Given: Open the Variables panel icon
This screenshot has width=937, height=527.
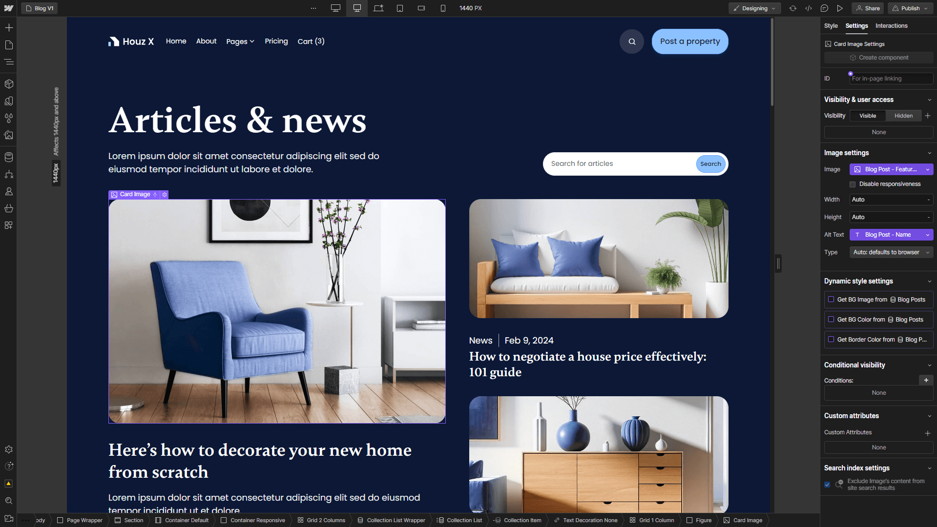Looking at the screenshot, I should click(x=9, y=101).
